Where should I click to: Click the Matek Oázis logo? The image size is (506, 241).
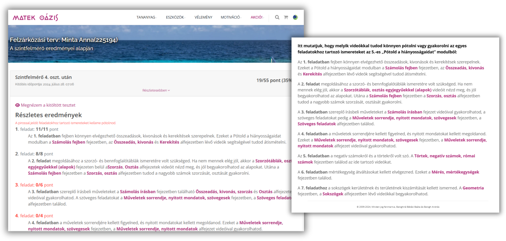[x=35, y=18]
